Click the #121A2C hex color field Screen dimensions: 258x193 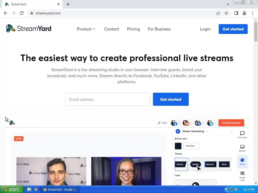point(191,146)
